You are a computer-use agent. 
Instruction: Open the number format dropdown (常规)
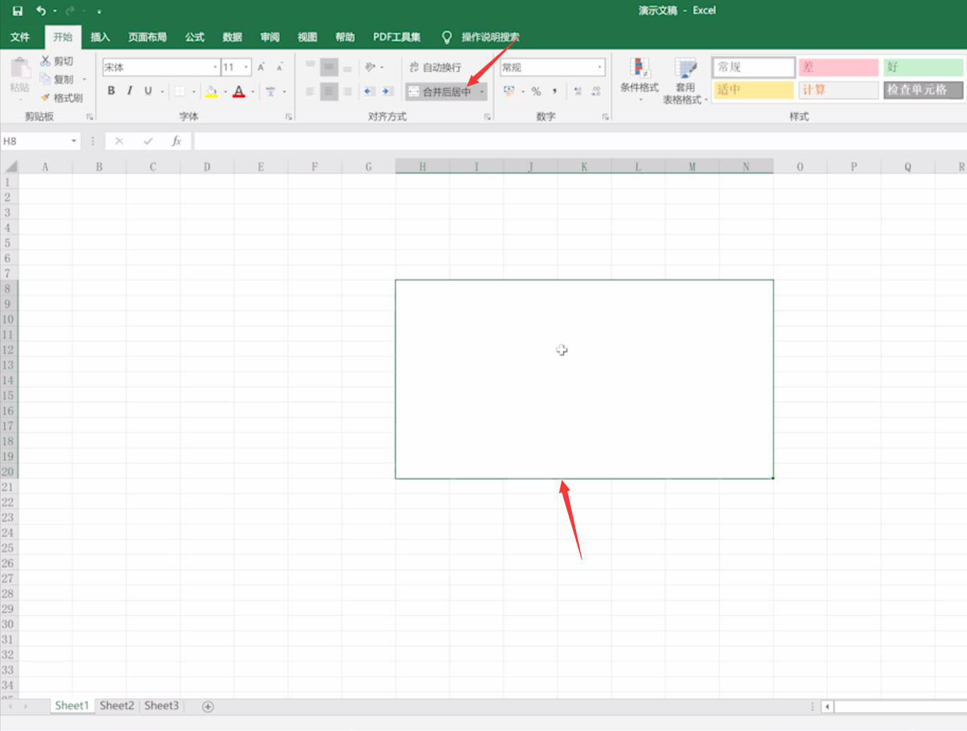click(x=599, y=67)
